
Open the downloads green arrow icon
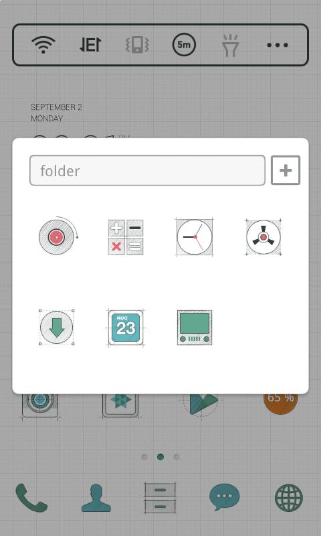point(57,327)
